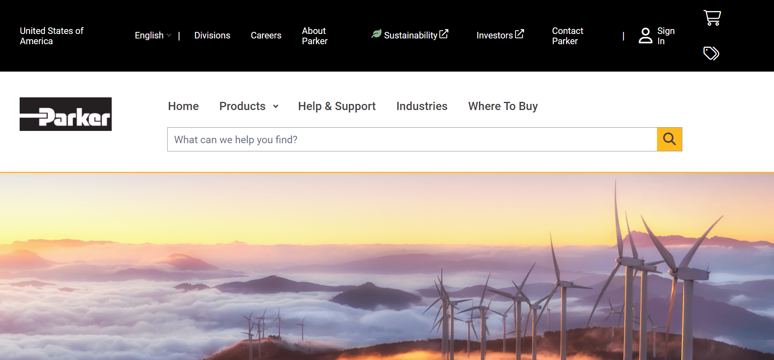
Task: Expand the Products menu chevron
Action: tap(276, 106)
